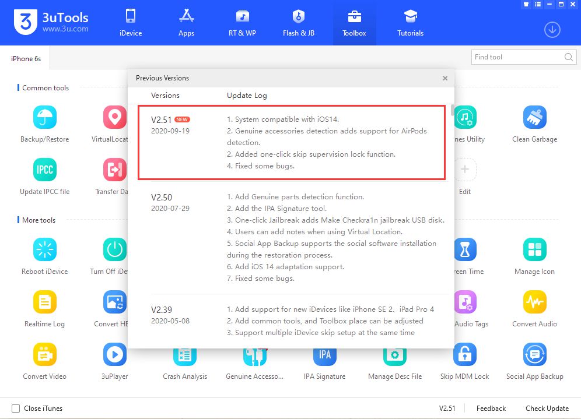This screenshot has height=419, width=581.
Task: Click the Edit common tools plus icon
Action: tap(465, 170)
